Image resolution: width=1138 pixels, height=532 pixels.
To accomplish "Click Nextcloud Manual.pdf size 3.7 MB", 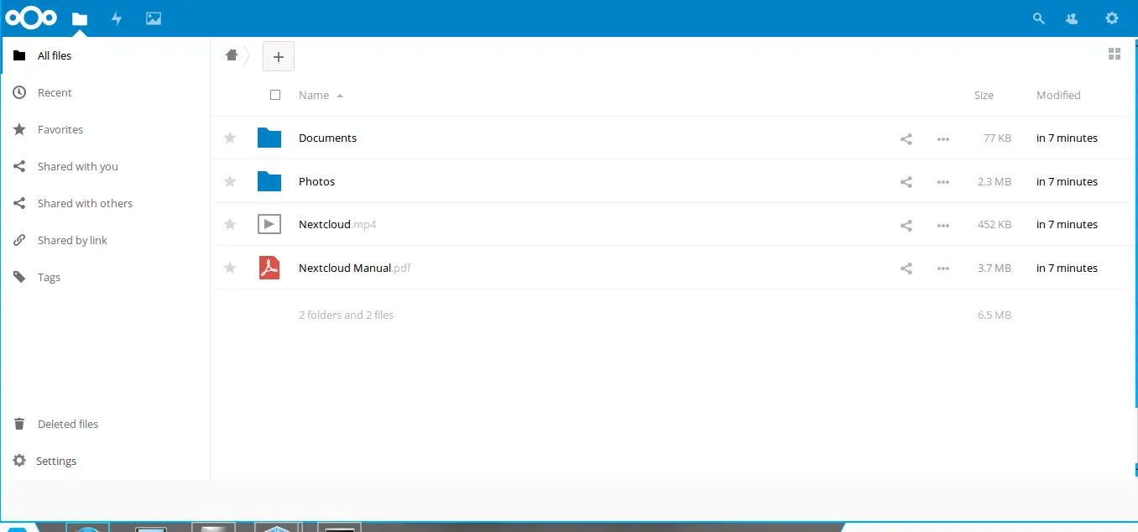I will 995,268.
